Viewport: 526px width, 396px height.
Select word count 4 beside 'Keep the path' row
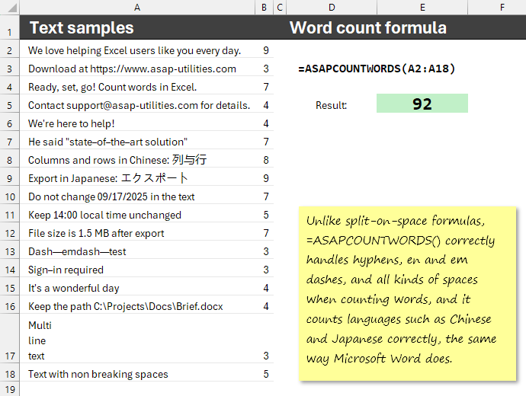pos(265,306)
